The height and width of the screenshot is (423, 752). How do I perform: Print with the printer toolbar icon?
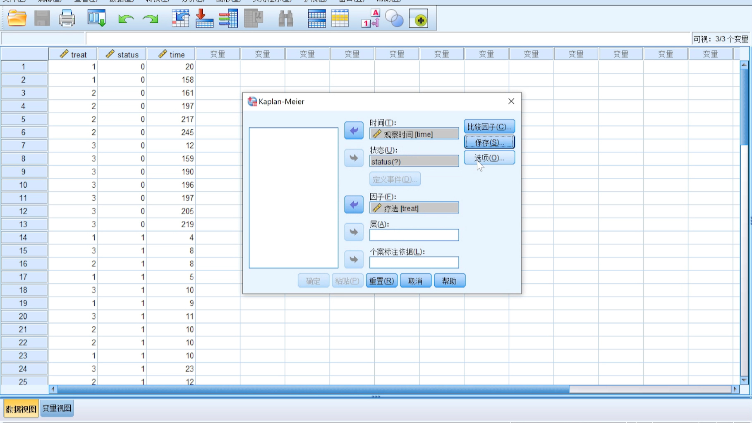67,19
